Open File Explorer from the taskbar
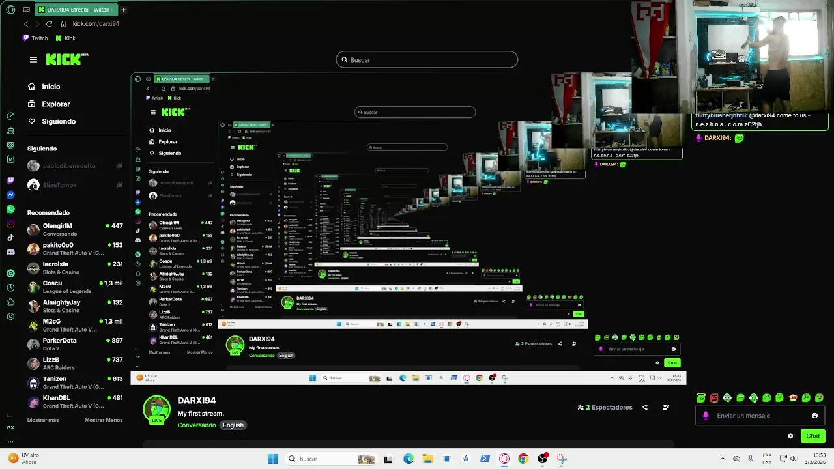 pos(427,459)
